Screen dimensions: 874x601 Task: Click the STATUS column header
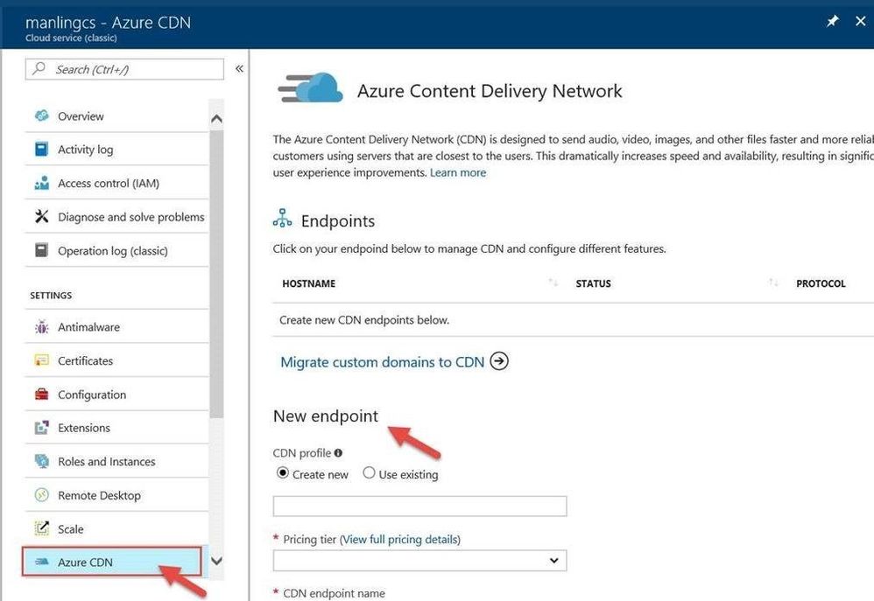click(593, 283)
